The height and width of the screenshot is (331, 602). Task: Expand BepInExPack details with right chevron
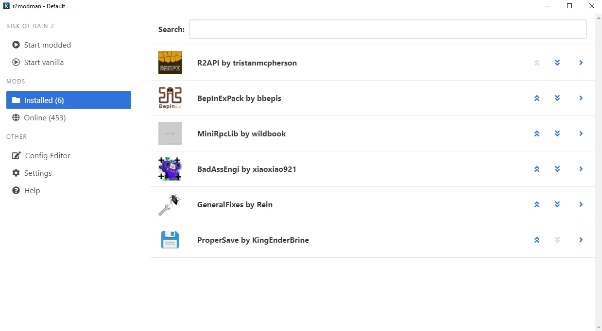(581, 98)
